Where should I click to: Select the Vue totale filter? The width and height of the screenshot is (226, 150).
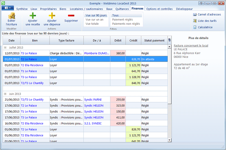(x=92, y=24)
